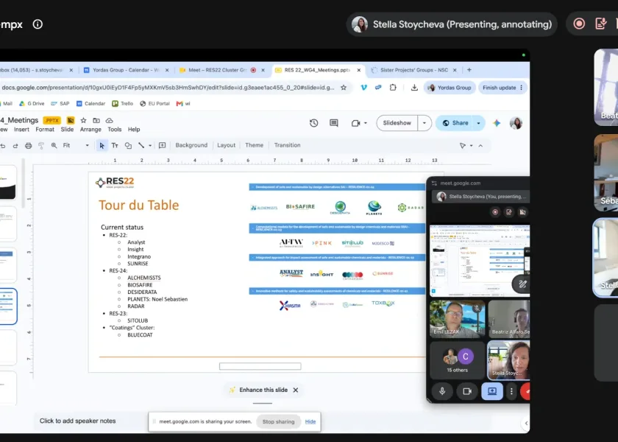Click the zoom magnifier icon in toolbar
Screen dimensions: 618x442
54,146
